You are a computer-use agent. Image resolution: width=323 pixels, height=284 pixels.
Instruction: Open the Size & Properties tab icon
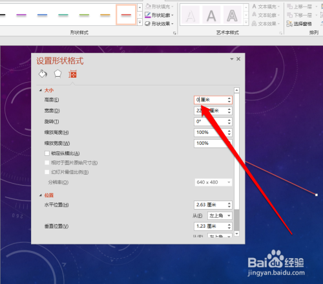click(x=72, y=74)
